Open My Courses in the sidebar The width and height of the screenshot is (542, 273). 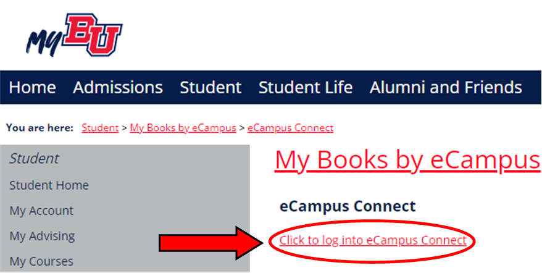pos(41,261)
